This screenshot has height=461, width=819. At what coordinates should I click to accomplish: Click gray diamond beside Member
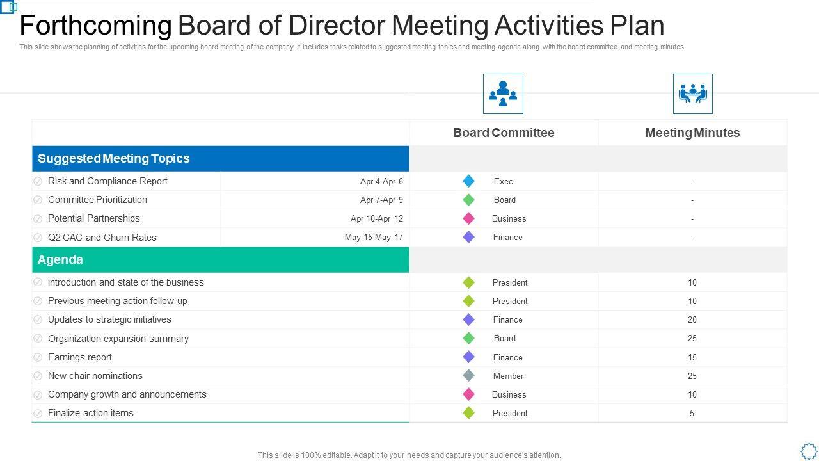(x=469, y=376)
